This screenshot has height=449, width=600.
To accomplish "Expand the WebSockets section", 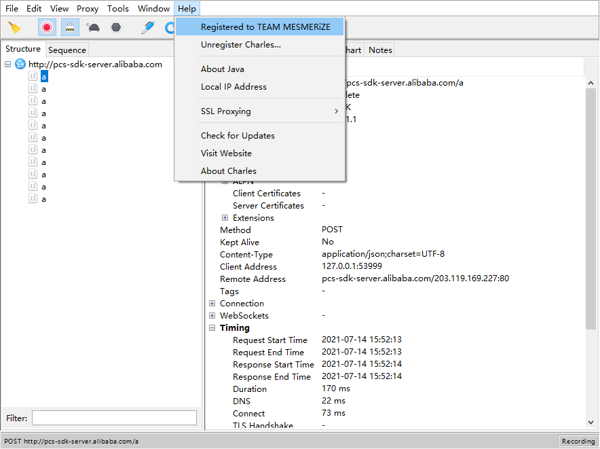I will (x=212, y=316).
